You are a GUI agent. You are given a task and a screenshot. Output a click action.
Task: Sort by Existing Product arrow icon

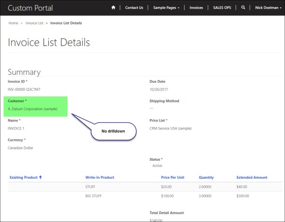(x=40, y=177)
